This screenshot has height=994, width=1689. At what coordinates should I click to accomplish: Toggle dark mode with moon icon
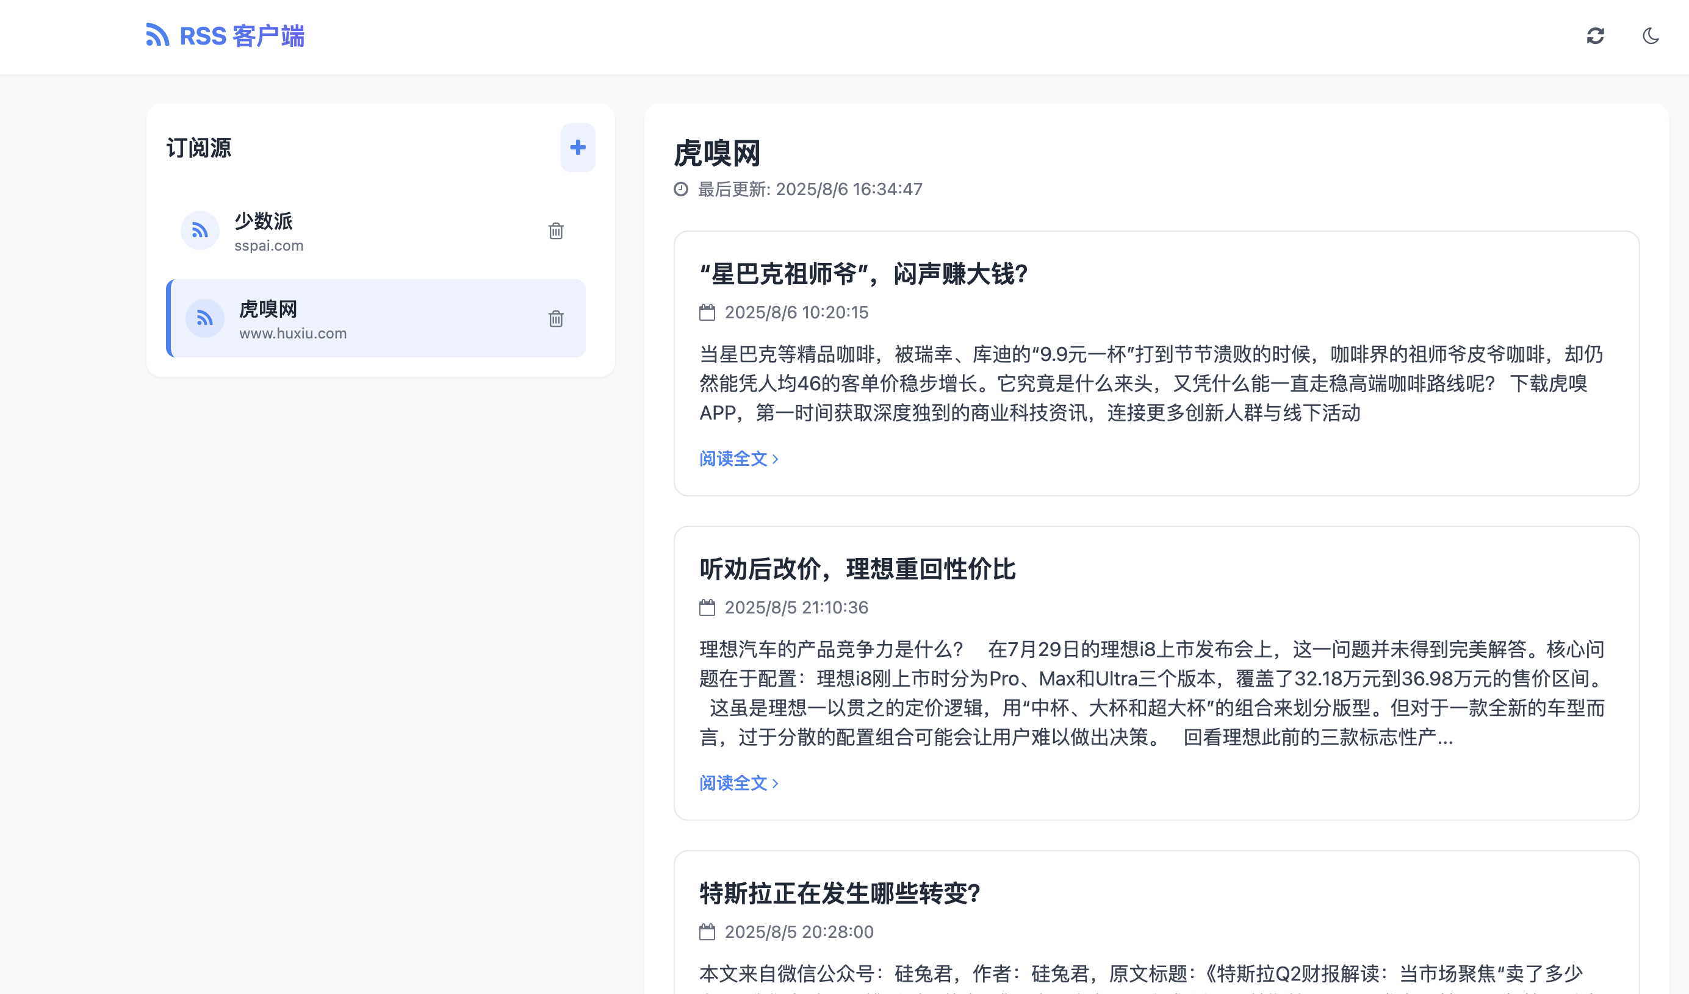pyautogui.click(x=1650, y=35)
